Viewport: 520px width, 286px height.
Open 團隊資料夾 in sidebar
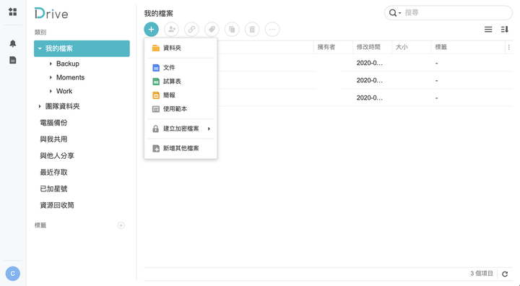coord(62,106)
